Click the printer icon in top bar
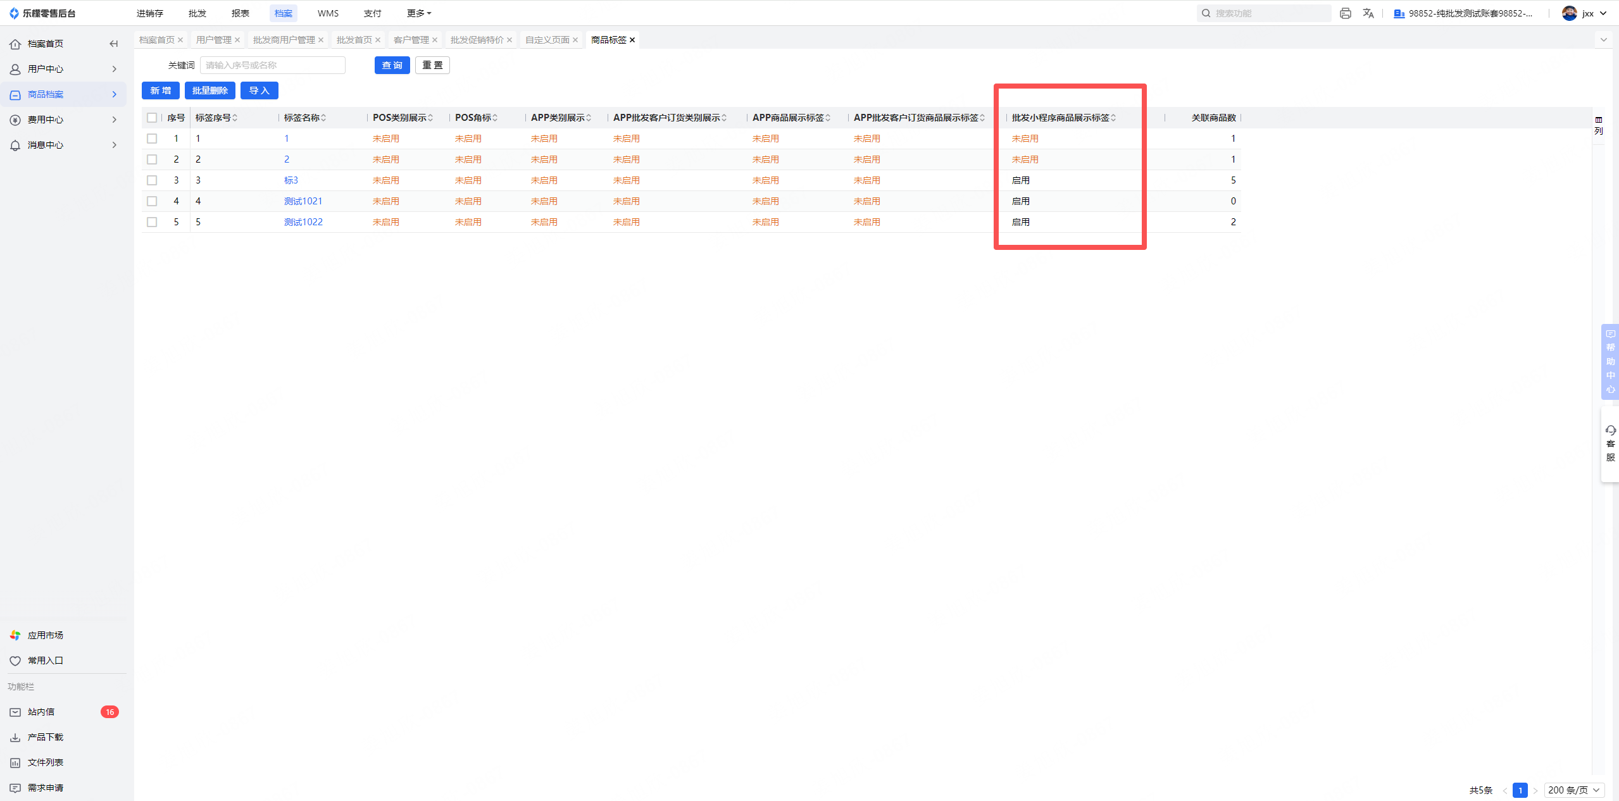The image size is (1619, 801). [x=1345, y=13]
